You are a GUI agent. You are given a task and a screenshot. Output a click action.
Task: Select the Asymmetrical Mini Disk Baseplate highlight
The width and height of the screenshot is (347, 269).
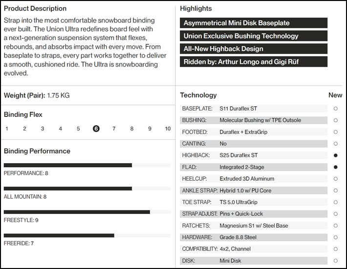pyautogui.click(x=253, y=23)
